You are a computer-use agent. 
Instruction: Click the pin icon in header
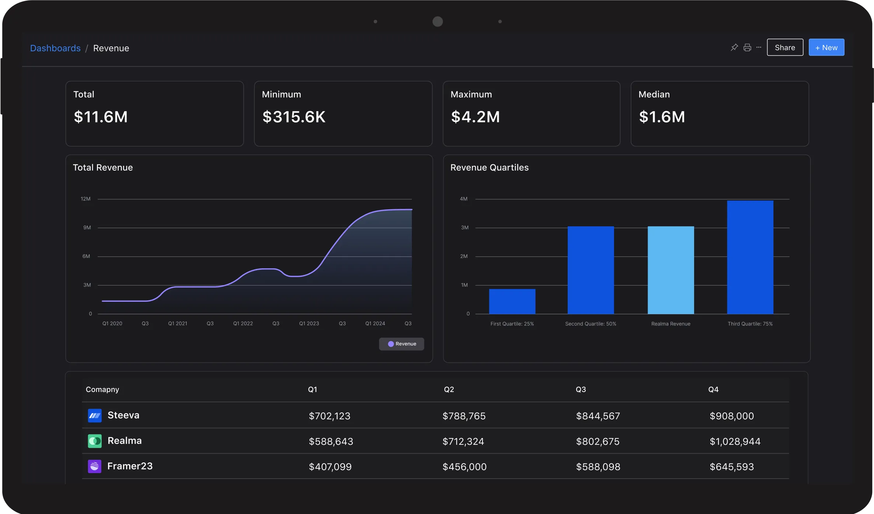pyautogui.click(x=734, y=48)
